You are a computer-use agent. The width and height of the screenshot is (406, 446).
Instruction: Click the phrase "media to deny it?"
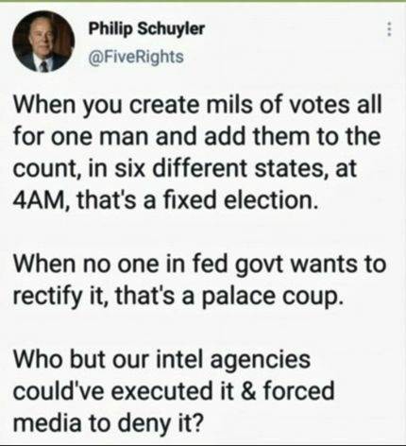pos(109,423)
